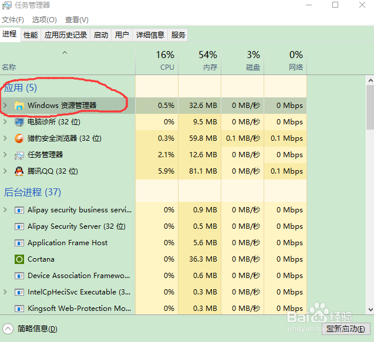
Task: Switch to the 服务 tab
Action: coord(178,35)
